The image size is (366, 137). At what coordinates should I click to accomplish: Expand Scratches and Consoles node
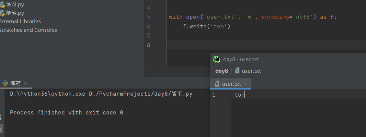(28, 30)
